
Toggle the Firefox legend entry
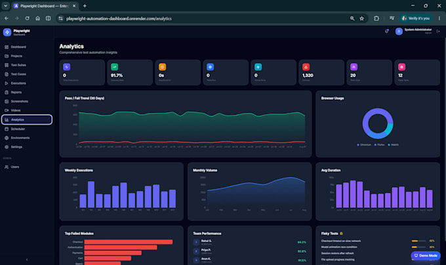(380, 145)
